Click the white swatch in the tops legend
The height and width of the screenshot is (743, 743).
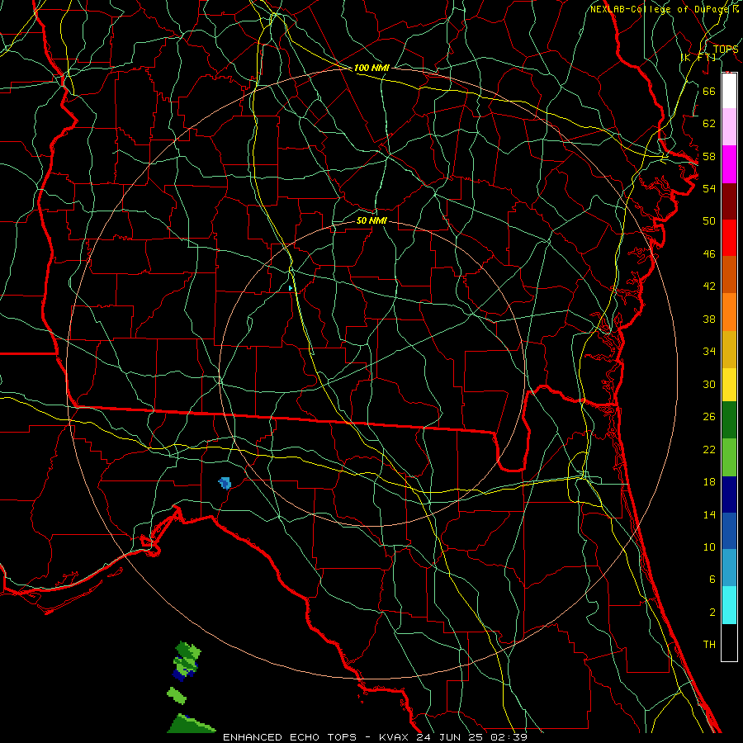729,91
